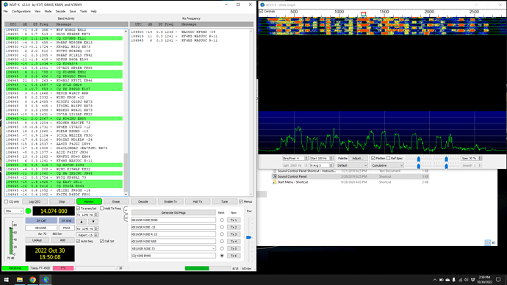Click the Halt Tx button
The width and height of the screenshot is (507, 285).
pos(197,202)
